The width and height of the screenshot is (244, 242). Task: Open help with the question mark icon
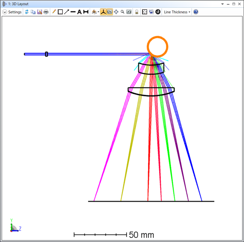click(x=196, y=12)
